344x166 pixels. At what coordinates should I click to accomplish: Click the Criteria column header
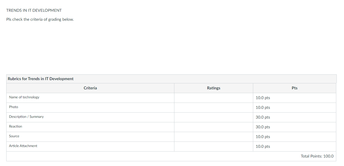point(90,88)
